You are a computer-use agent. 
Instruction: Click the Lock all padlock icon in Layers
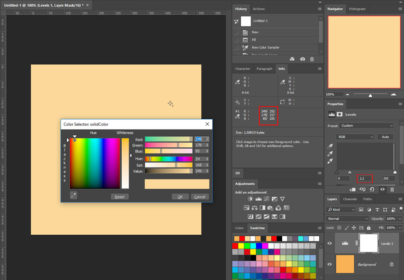coord(368,228)
